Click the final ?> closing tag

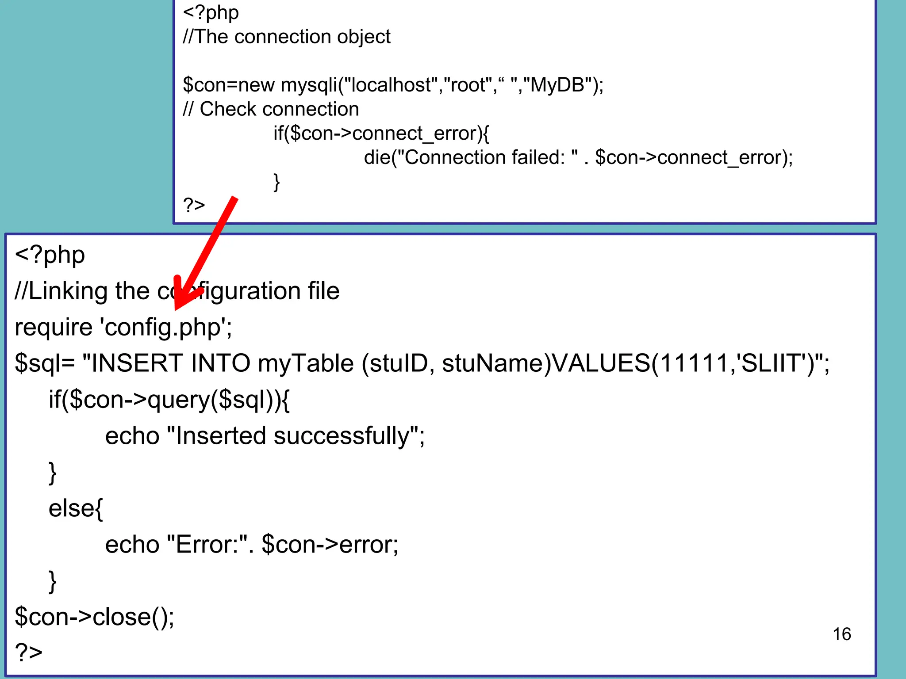[x=28, y=652]
